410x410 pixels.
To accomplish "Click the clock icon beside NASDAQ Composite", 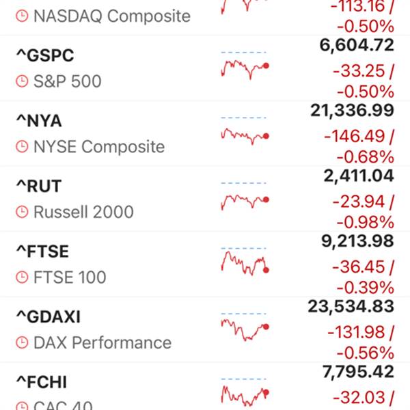I will [x=23, y=16].
